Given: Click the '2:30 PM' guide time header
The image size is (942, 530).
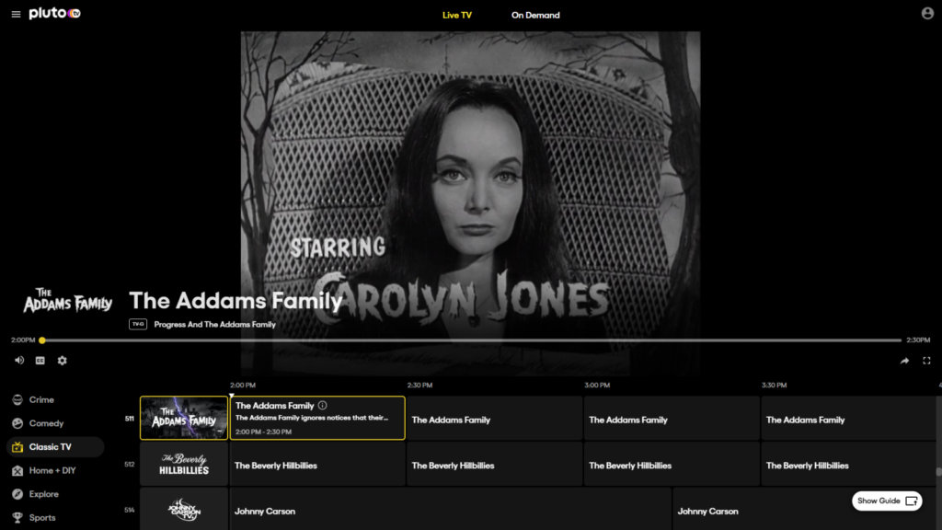Looking at the screenshot, I should [419, 386].
